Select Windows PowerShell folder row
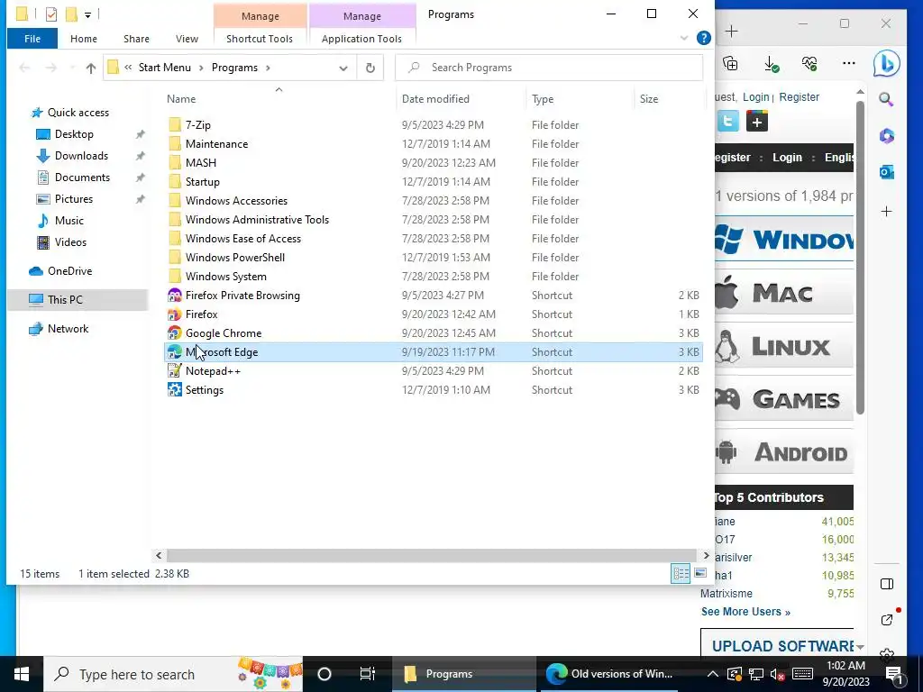The image size is (923, 692). pyautogui.click(x=434, y=257)
